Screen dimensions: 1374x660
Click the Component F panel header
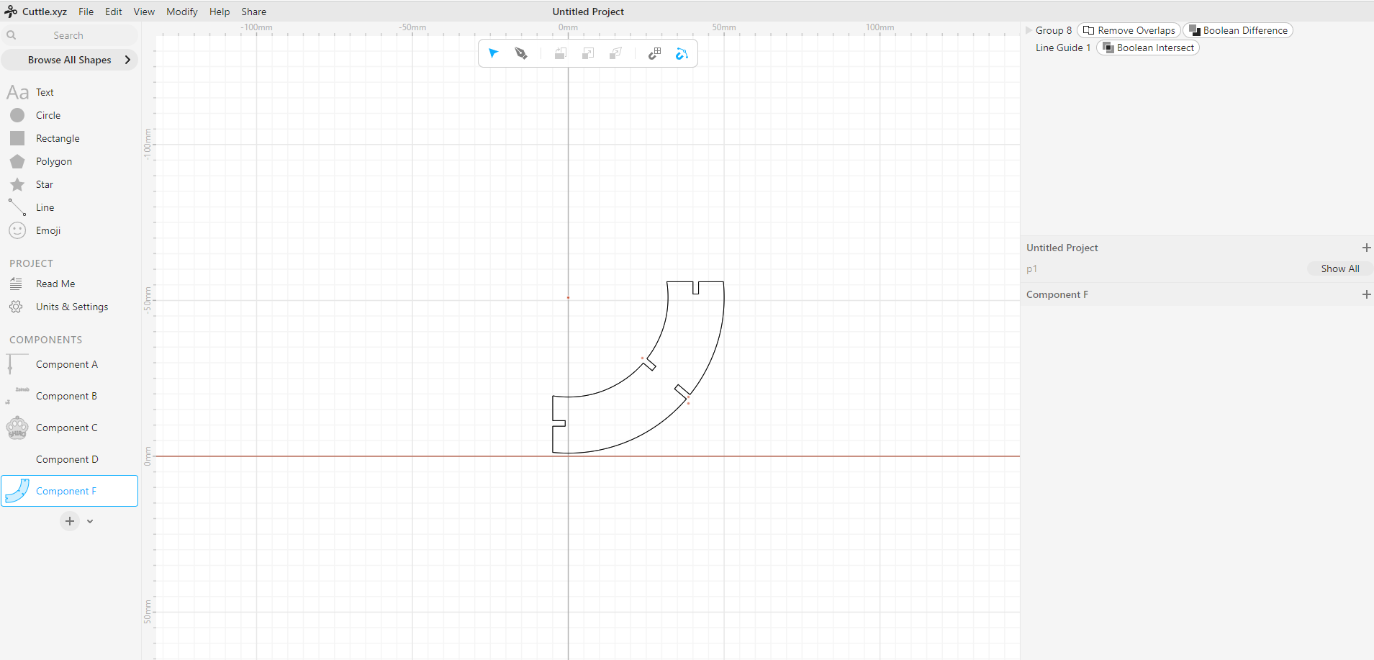1057,294
